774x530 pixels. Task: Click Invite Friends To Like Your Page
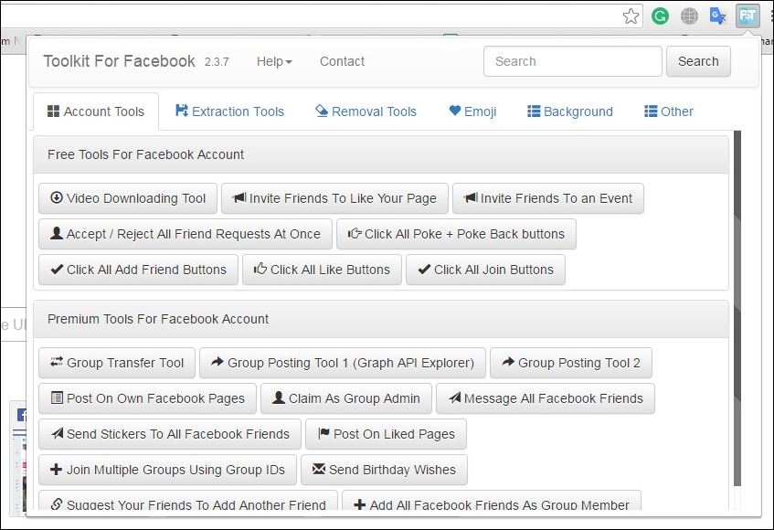[x=334, y=198]
